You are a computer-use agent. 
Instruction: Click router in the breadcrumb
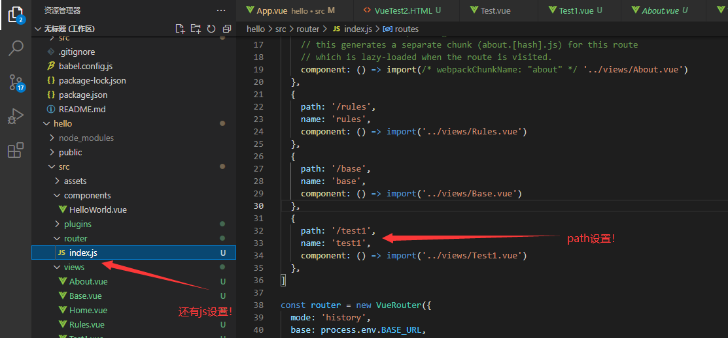pyautogui.click(x=308, y=29)
